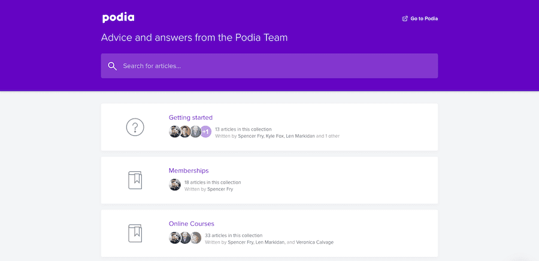Click the '33 articles in this collection' text

click(x=234, y=235)
